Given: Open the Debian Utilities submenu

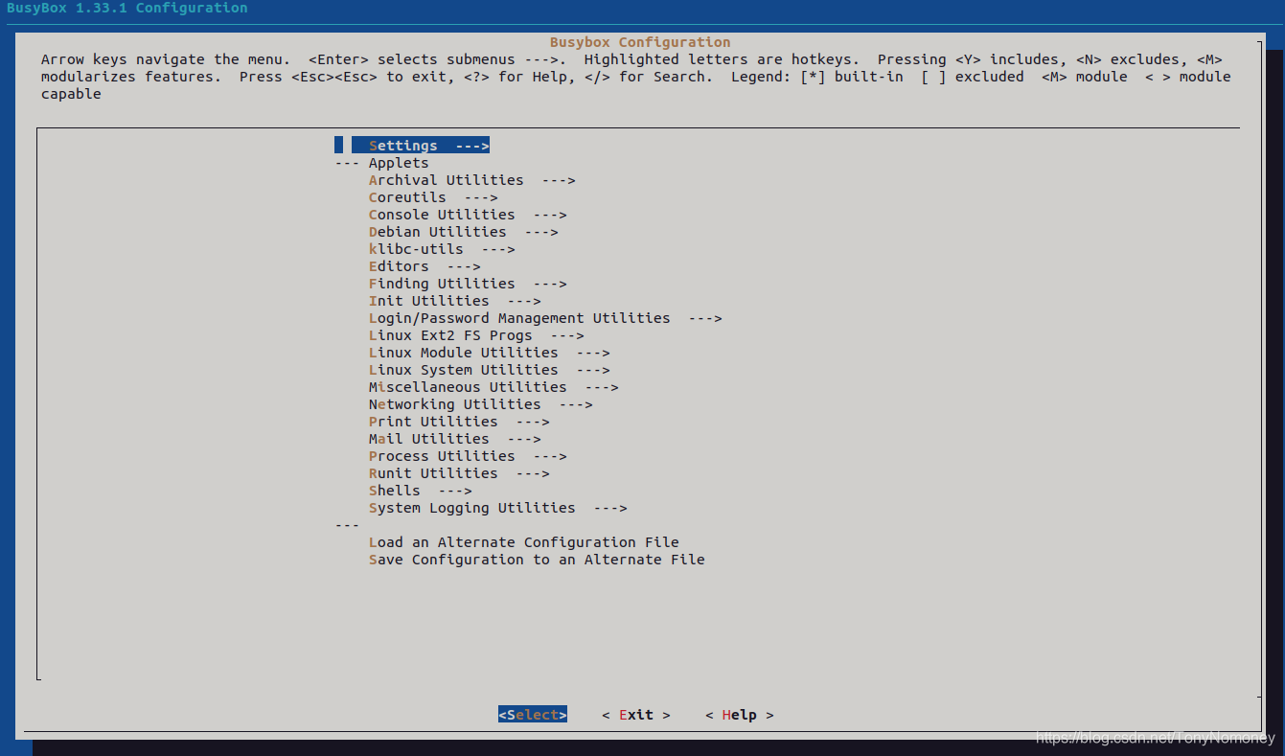Looking at the screenshot, I should (437, 231).
